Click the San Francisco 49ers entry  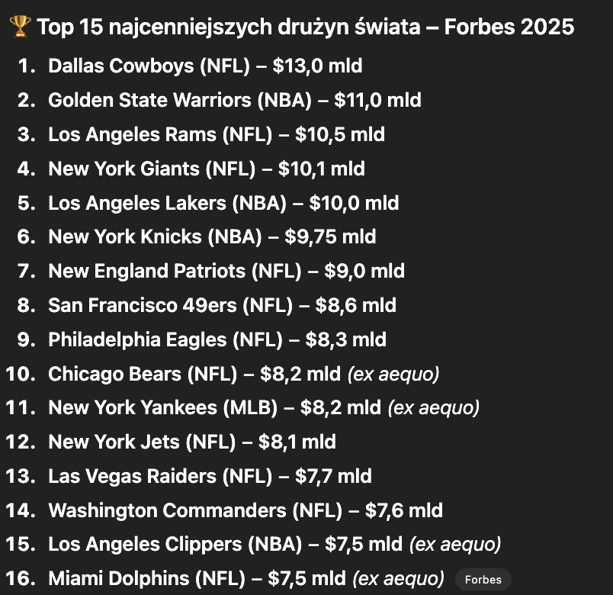pyautogui.click(x=221, y=305)
